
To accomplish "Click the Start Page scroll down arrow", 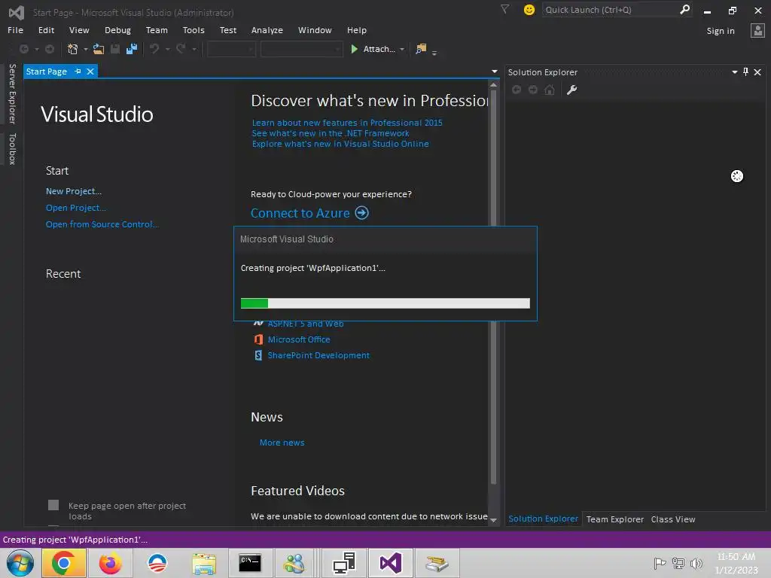I will tap(493, 520).
